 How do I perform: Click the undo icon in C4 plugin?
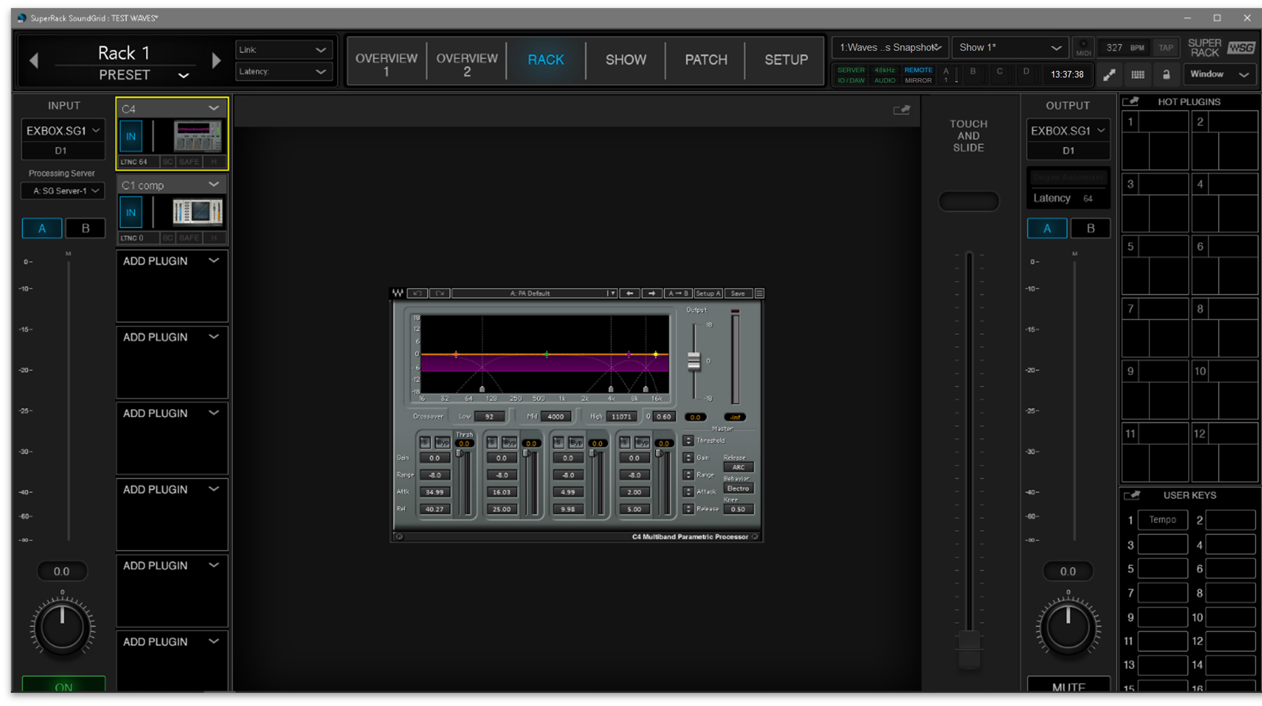coord(417,293)
